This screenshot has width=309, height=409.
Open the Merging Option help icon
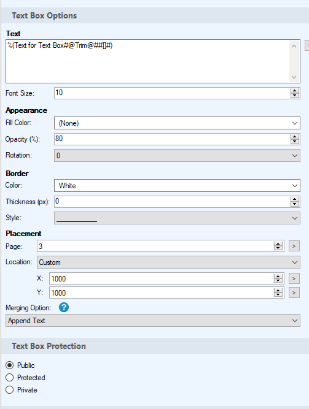[64, 307]
